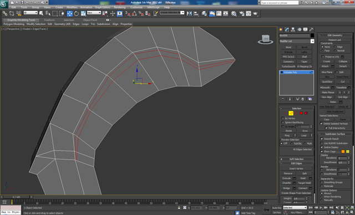Image resolution: width=355 pixels, height=215 pixels.
Task: Click the Rectangular Selection Region icon
Action: click(x=54, y=13)
